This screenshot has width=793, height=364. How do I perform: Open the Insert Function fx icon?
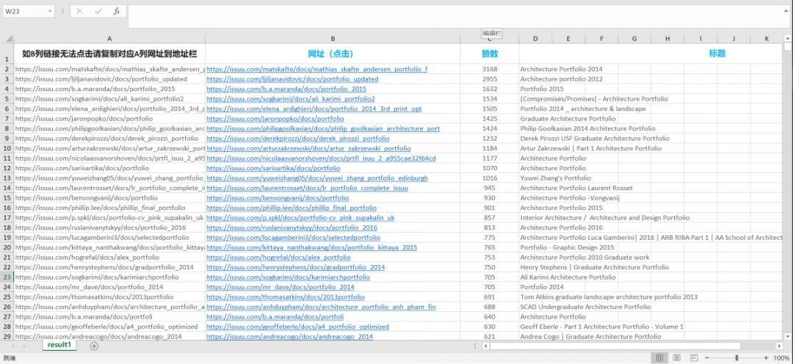point(116,11)
